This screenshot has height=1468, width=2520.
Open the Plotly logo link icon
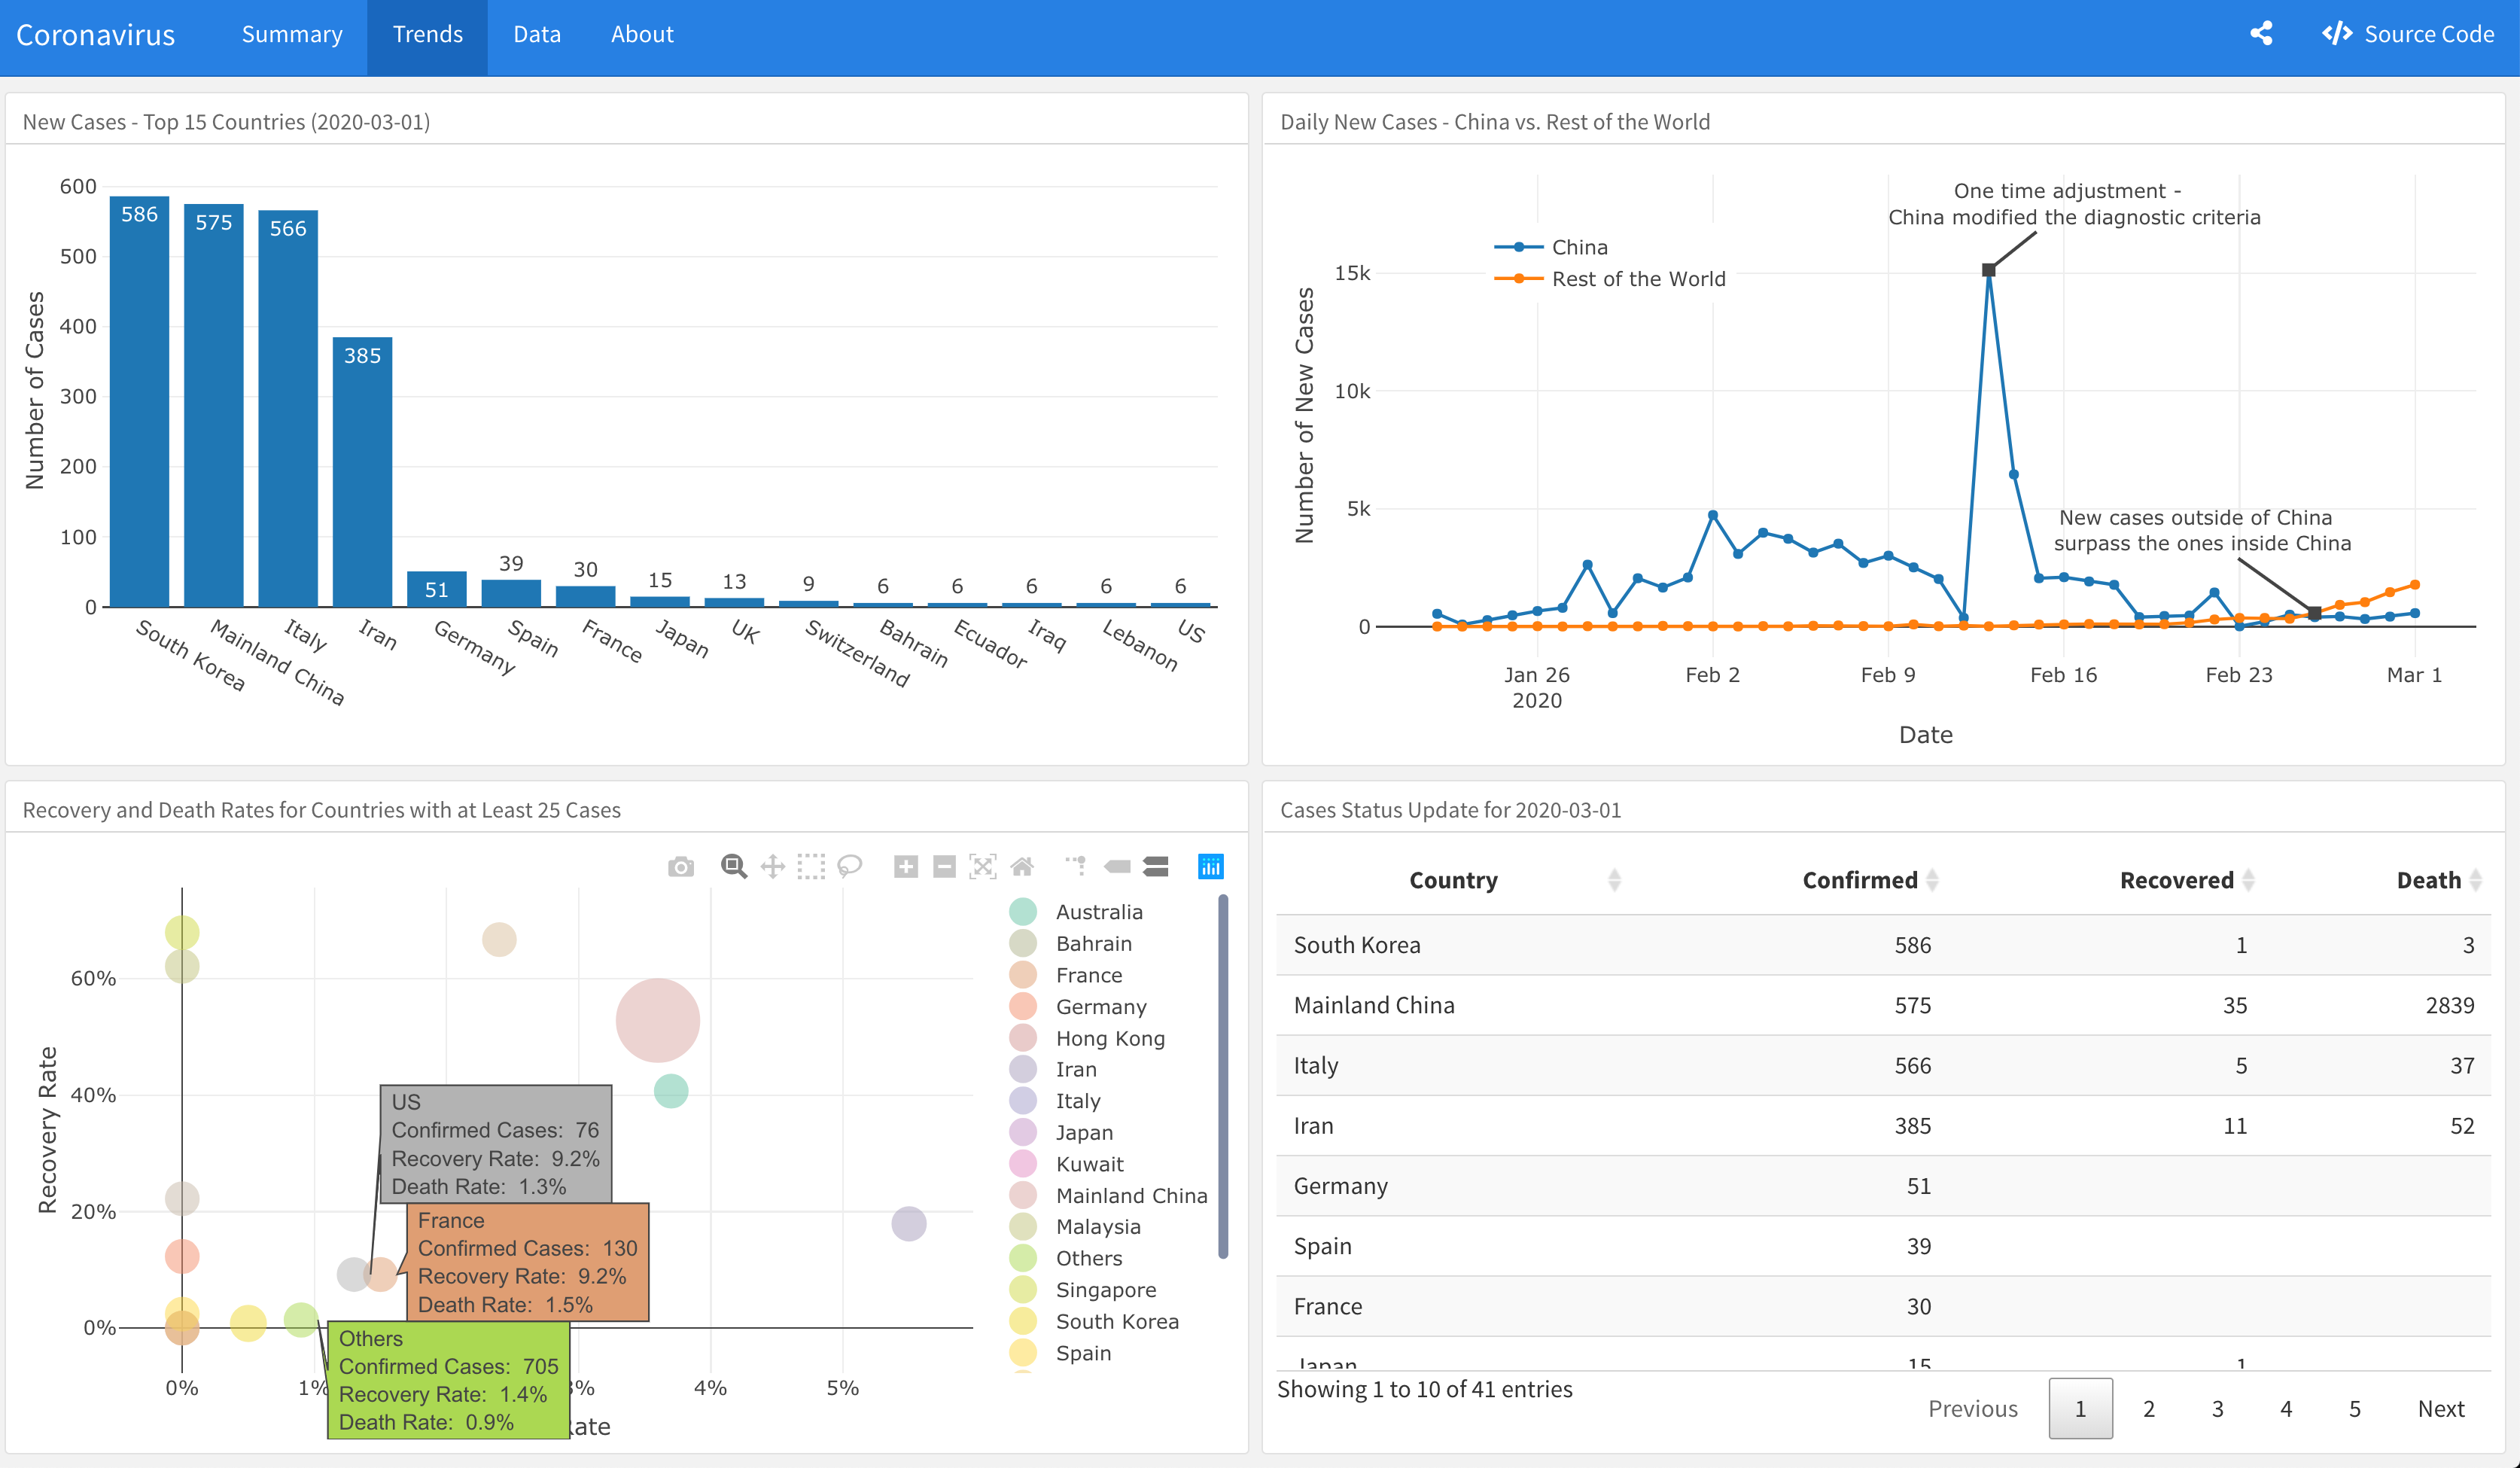1210,867
